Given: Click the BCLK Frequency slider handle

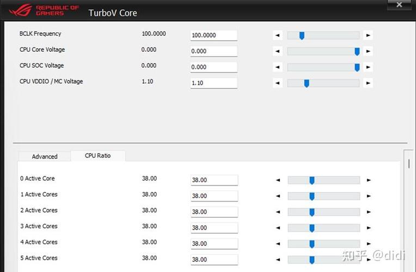Looking at the screenshot, I should 302,35.
